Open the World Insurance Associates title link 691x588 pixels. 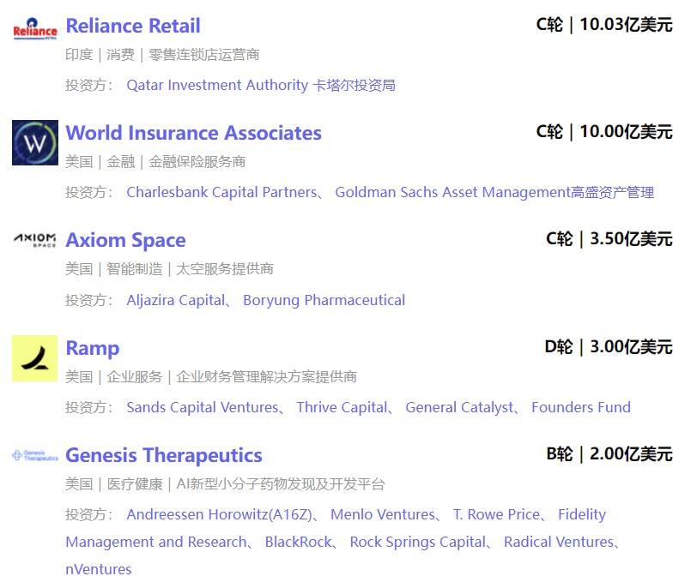(193, 133)
